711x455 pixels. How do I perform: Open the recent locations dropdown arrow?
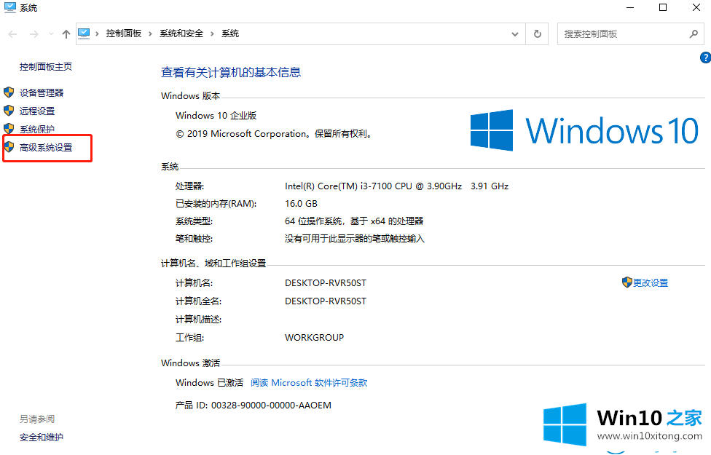pyautogui.click(x=51, y=34)
